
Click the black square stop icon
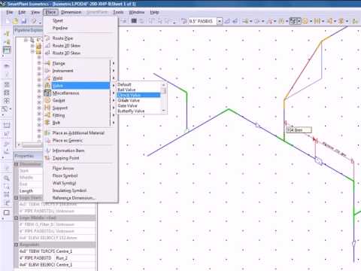(134, 21)
